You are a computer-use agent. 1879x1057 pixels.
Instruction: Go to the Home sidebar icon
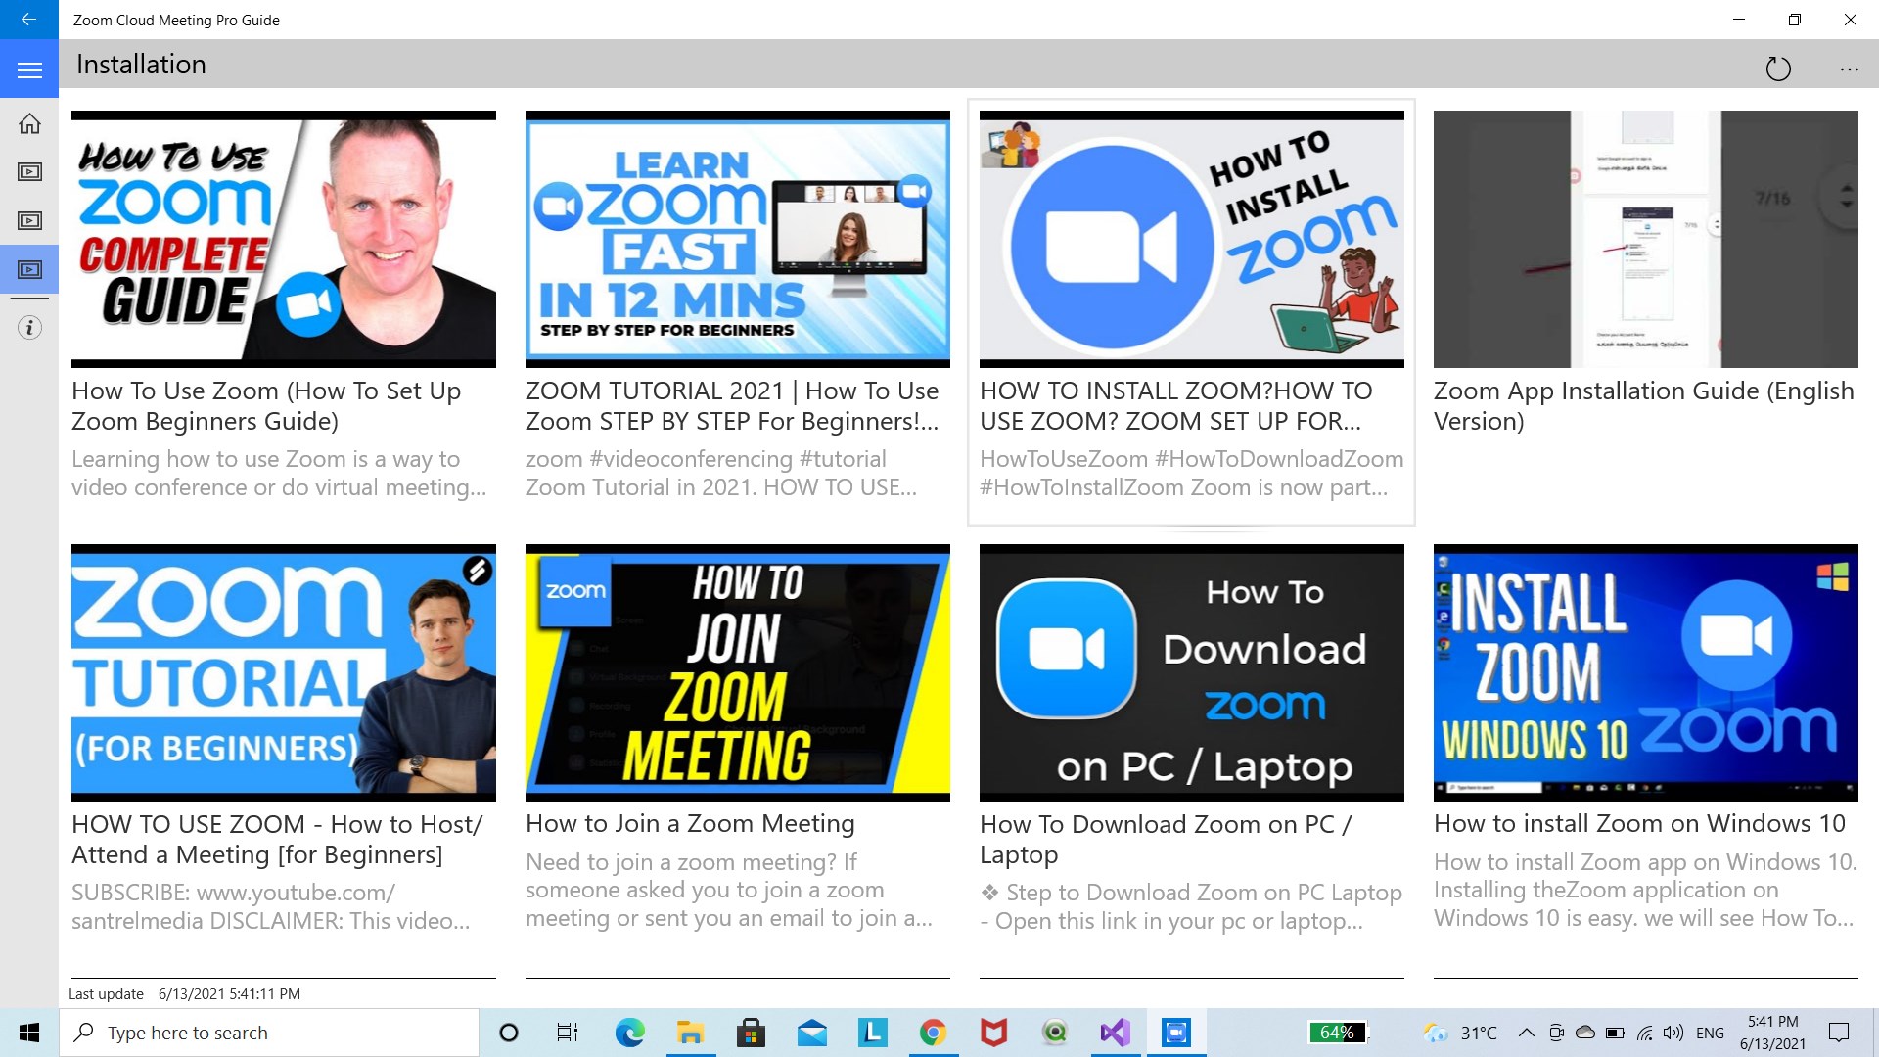click(29, 123)
